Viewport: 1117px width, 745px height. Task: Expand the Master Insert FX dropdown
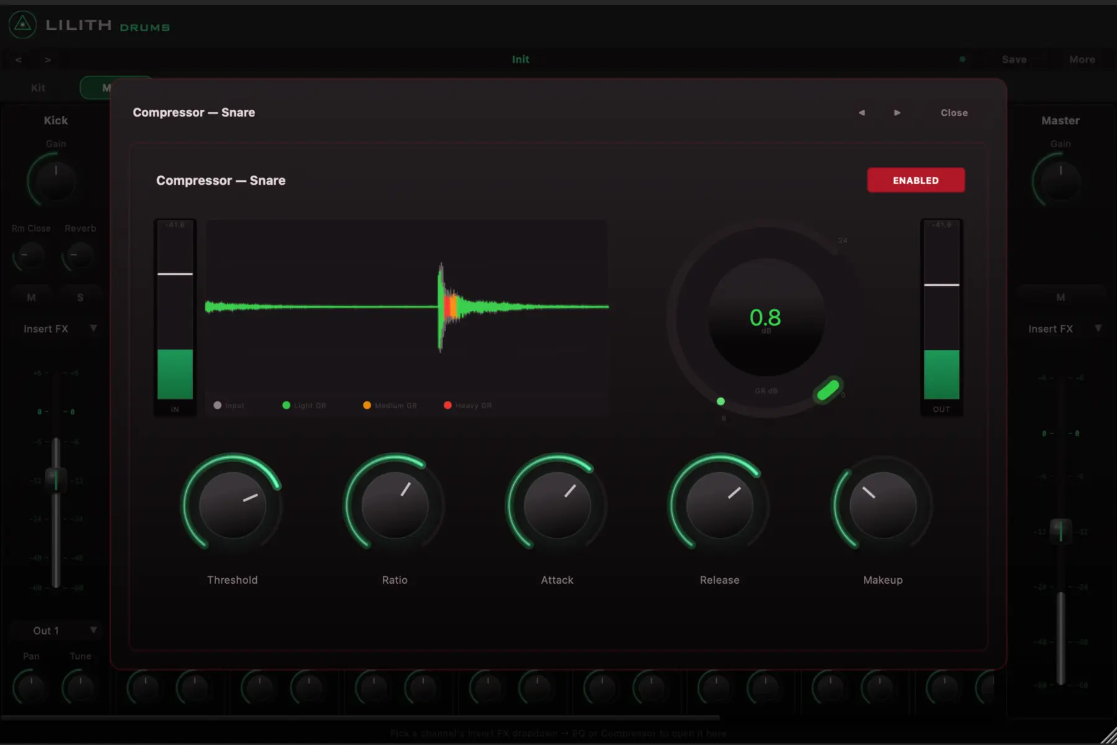pos(1064,329)
